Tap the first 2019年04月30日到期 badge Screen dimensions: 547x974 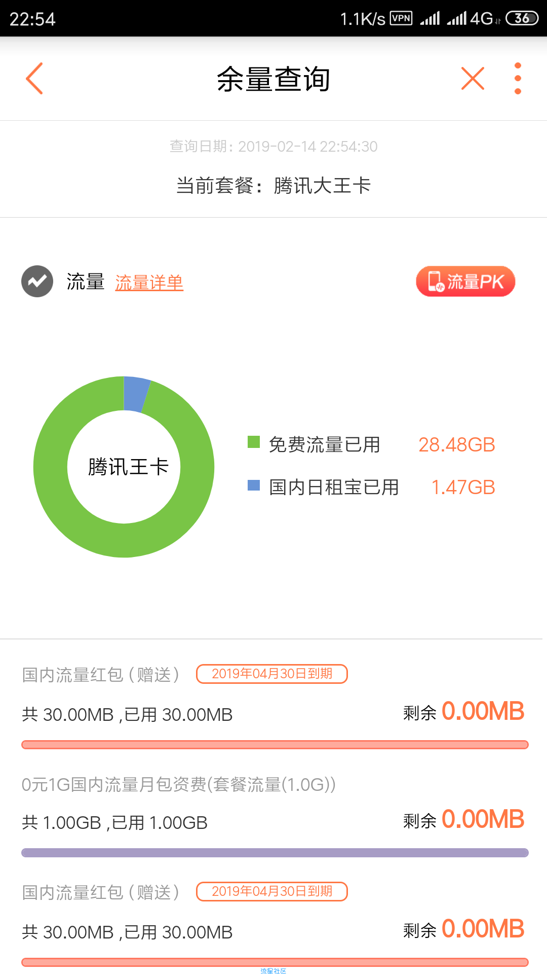click(272, 674)
